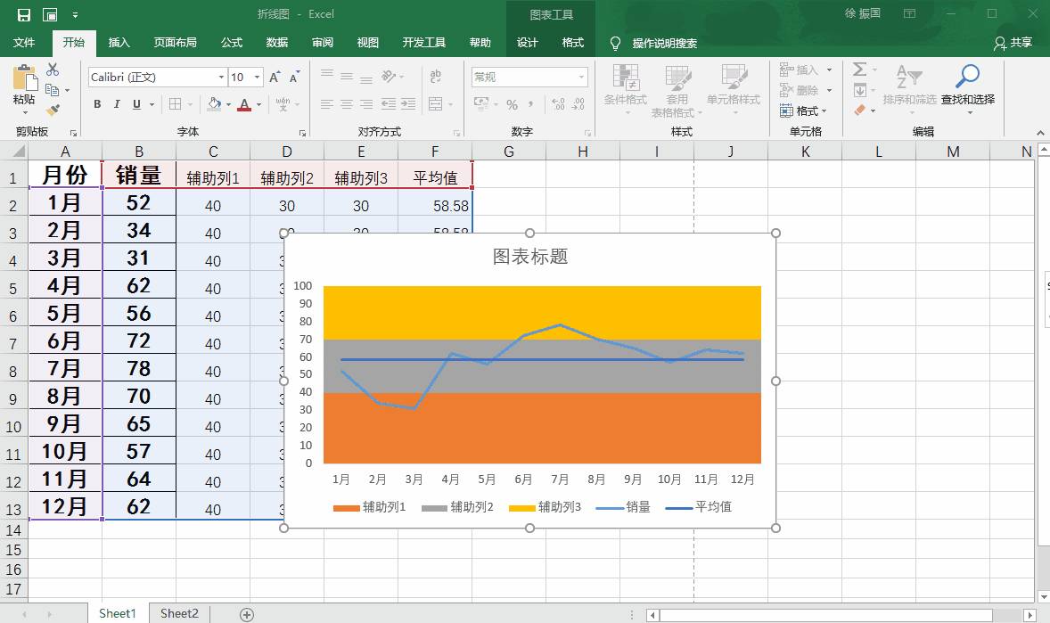
Task: Select cell B2 containing 52
Action: click(x=139, y=202)
